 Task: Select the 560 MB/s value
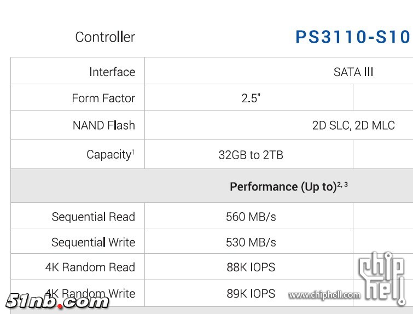tap(251, 217)
